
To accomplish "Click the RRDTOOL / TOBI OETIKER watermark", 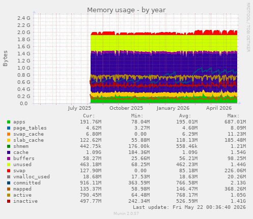I will coord(248,27).
